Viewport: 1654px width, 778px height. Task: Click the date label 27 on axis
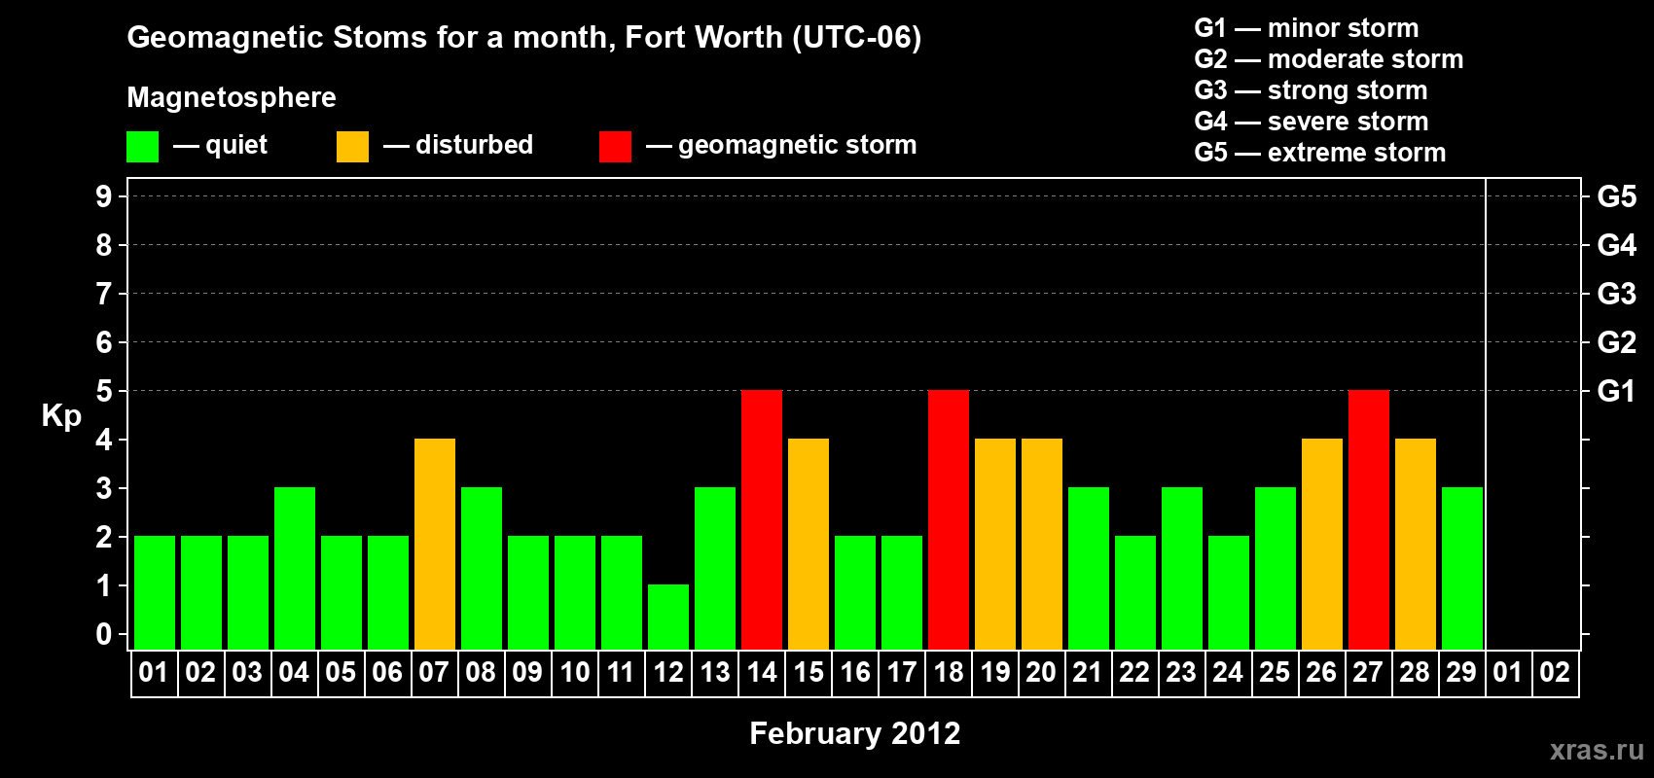point(1369,672)
